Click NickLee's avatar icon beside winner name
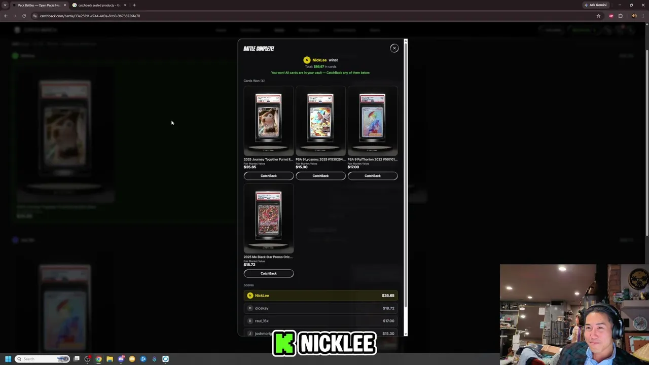 [x=307, y=60]
